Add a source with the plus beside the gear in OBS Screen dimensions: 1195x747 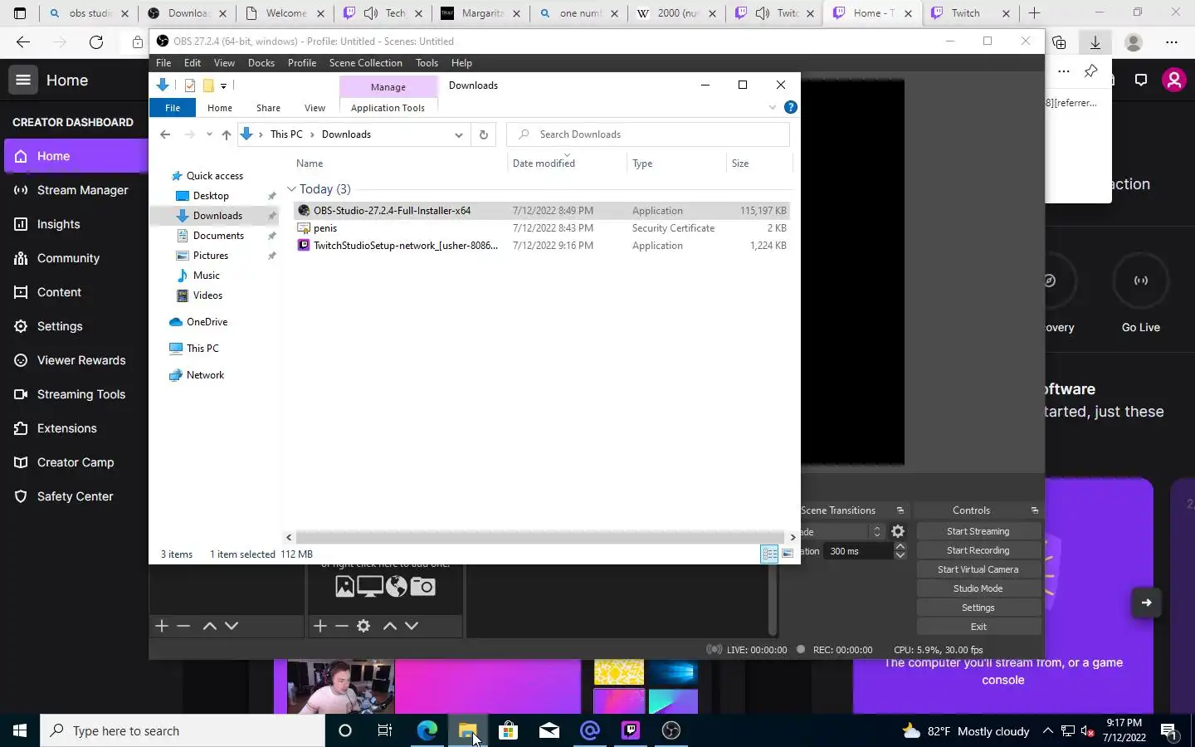tap(320, 626)
